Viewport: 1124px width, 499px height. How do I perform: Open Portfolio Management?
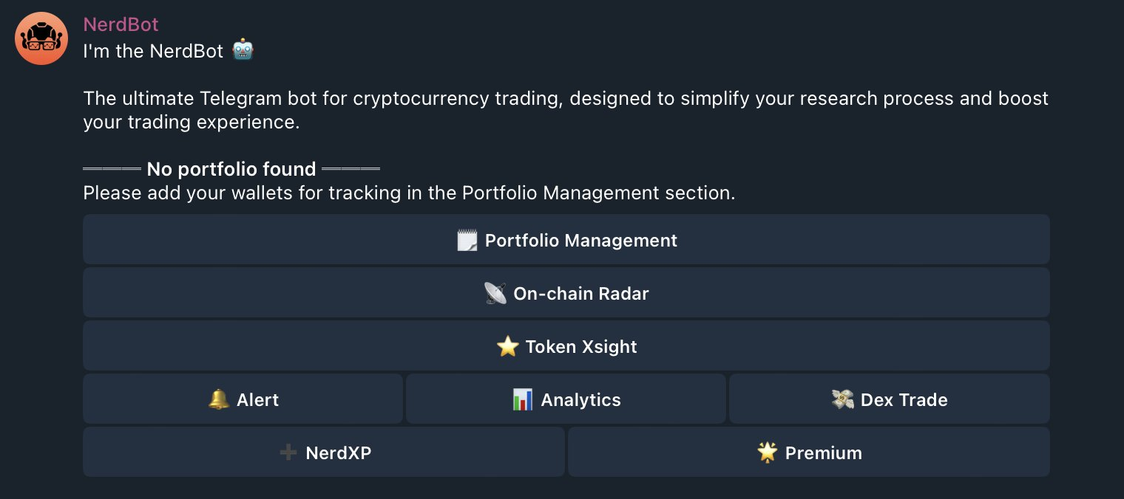click(x=566, y=239)
